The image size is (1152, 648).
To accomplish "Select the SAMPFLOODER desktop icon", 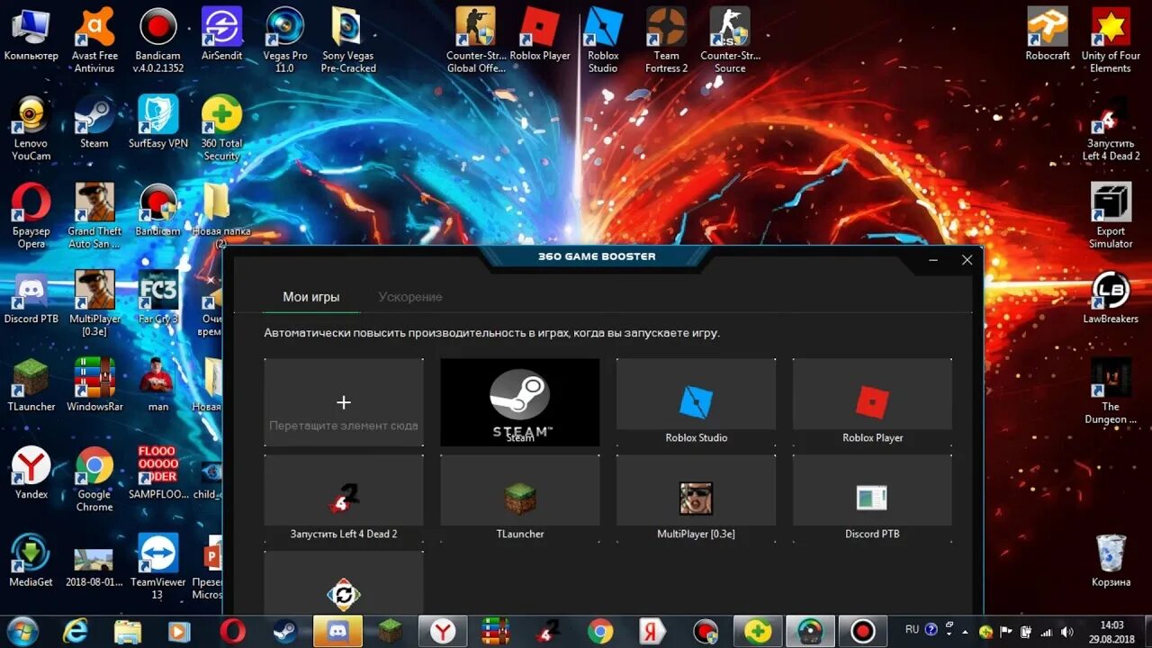I will click(158, 473).
